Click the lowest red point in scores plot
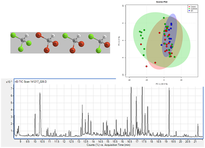Screen dimensions: 205x148 tap(147, 67)
